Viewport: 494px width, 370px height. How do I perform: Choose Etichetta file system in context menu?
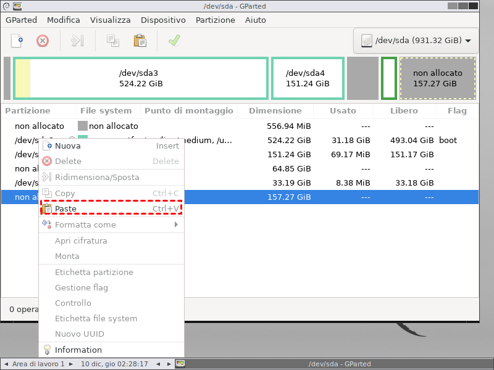coord(111,318)
